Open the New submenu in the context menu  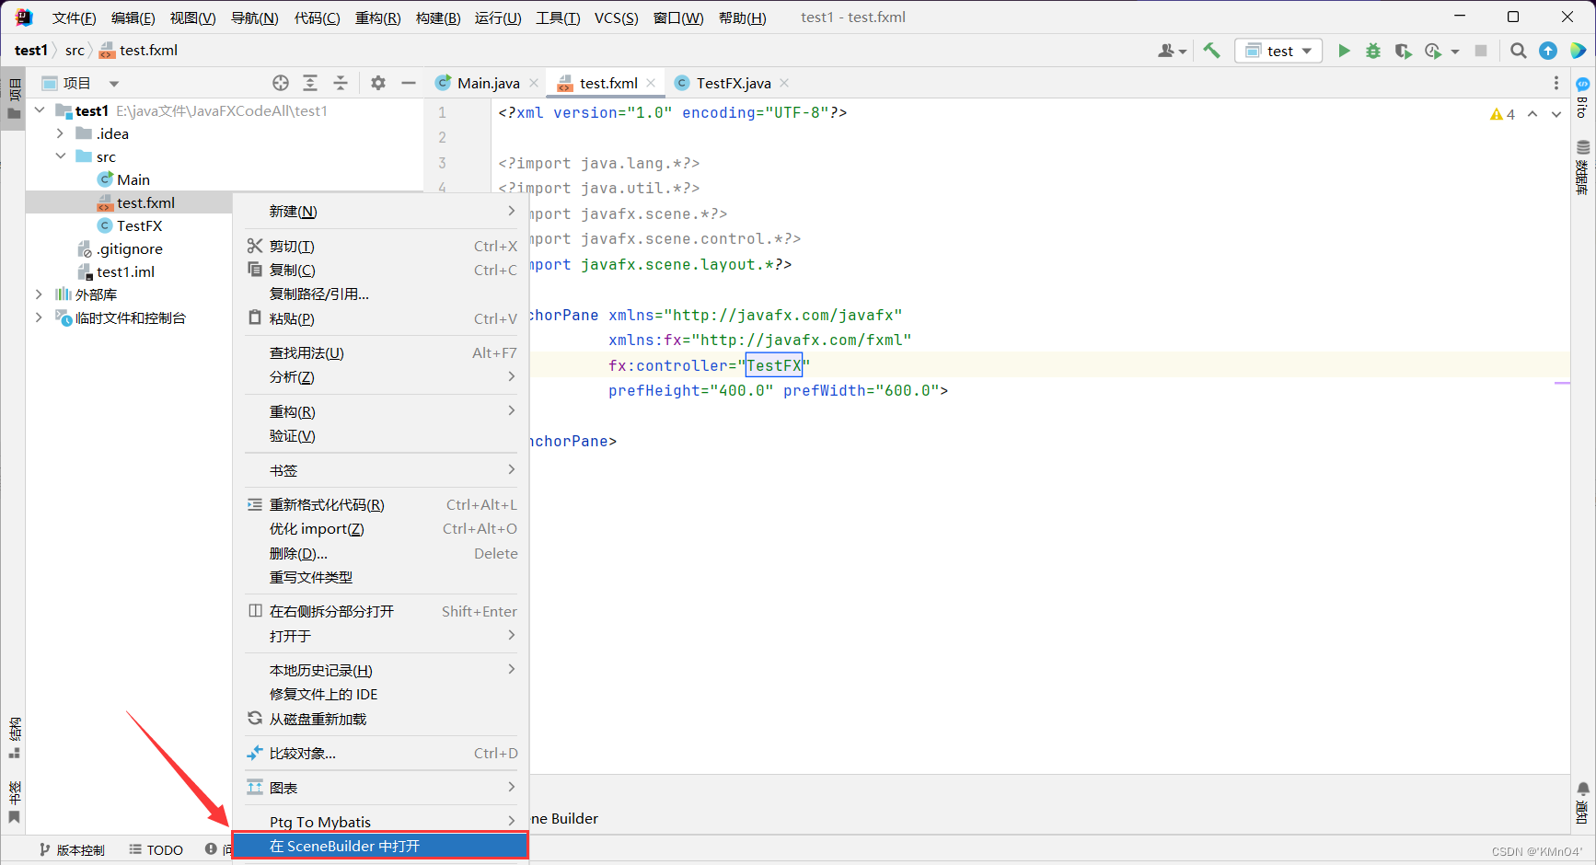pos(381,212)
